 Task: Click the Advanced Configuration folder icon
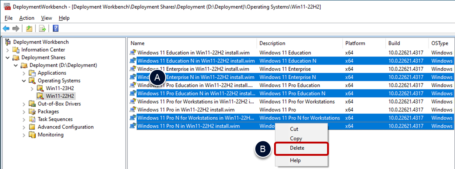(32, 127)
